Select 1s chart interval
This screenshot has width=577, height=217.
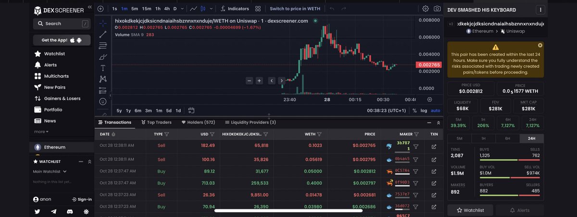tap(114, 9)
